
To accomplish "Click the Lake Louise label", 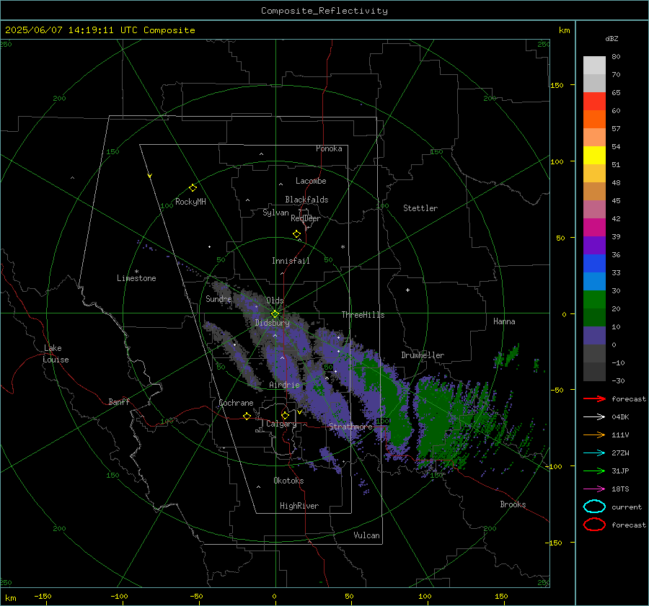I will tap(56, 354).
